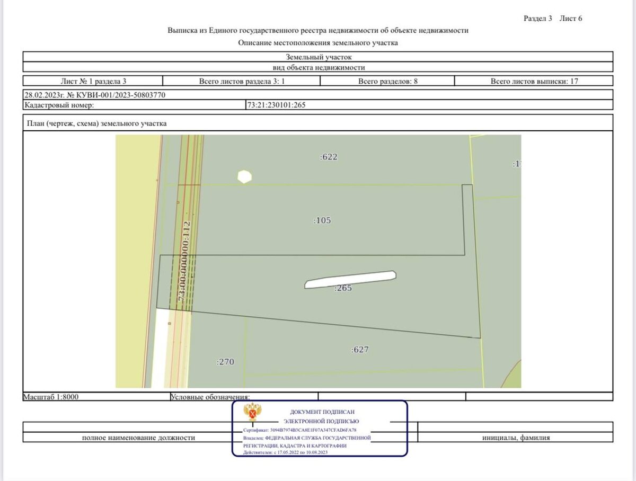
Task: Click the white hexagon hole in parcel :622
Action: [x=244, y=176]
